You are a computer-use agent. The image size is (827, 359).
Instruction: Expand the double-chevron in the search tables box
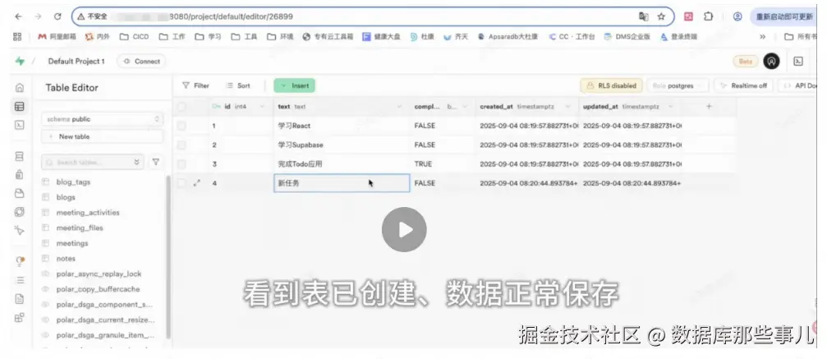(x=136, y=162)
